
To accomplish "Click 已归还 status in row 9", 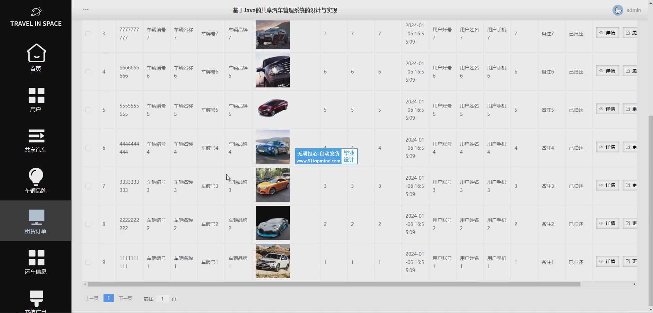I will [x=576, y=262].
